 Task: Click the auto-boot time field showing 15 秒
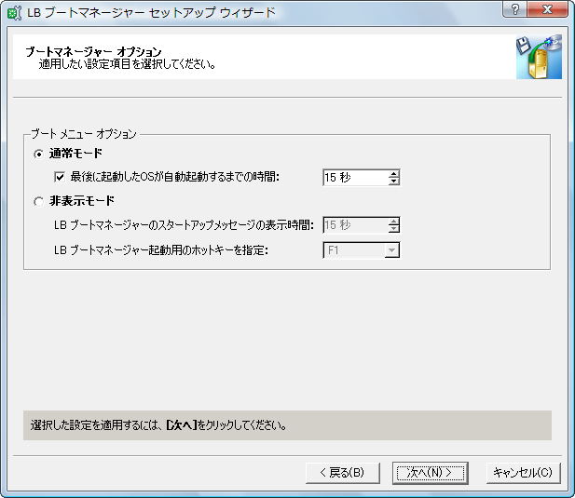pyautogui.click(x=355, y=178)
